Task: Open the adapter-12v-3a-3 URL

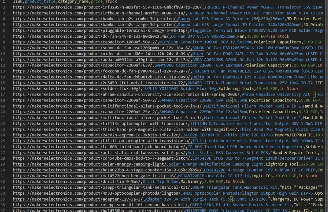Action: pyautogui.click(x=79, y=199)
